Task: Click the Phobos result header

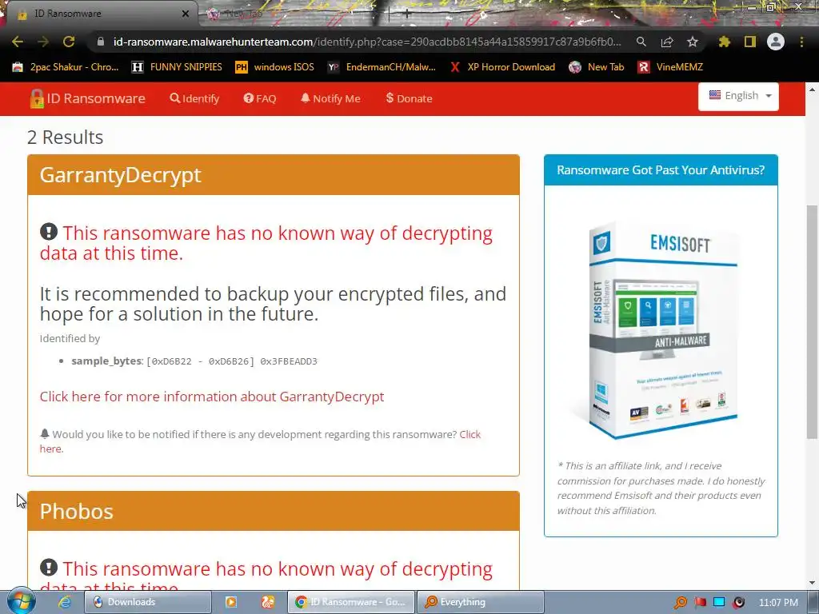Action: pos(274,511)
